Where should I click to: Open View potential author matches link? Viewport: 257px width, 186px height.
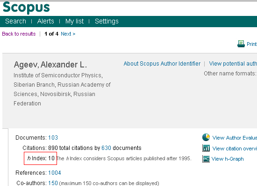(x=233, y=64)
